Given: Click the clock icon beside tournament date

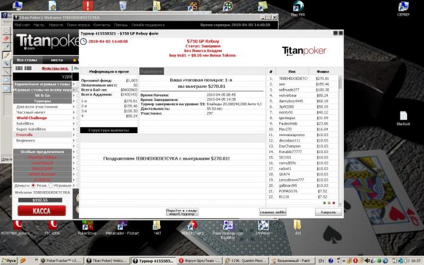Looking at the screenshot, I should point(84,41).
